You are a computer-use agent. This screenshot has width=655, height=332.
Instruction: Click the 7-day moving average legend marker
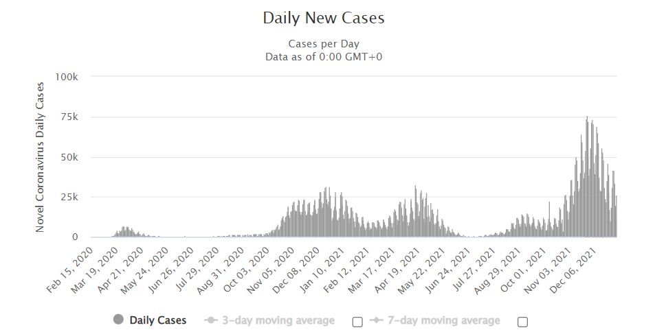tap(377, 320)
